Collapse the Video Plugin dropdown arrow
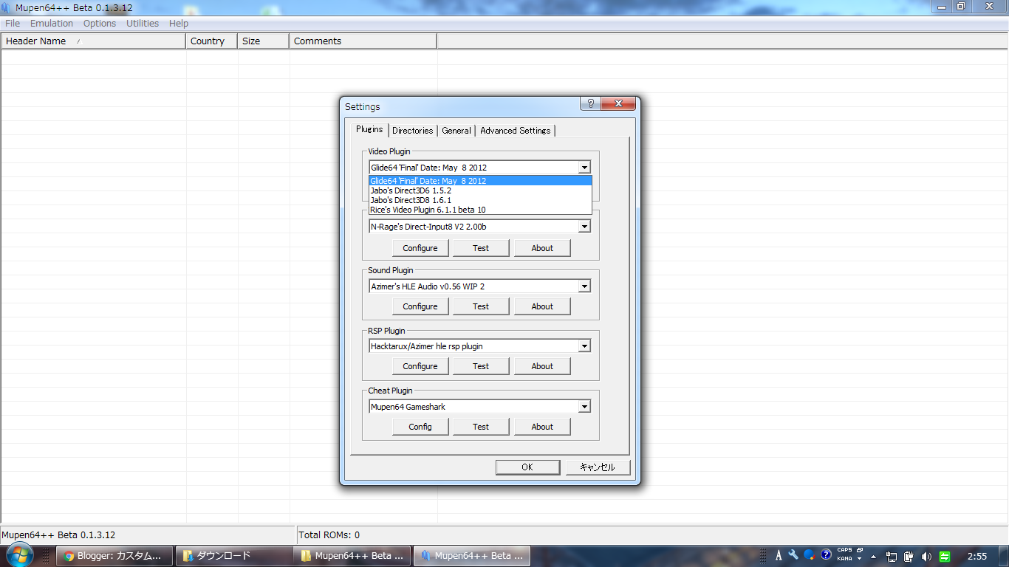This screenshot has width=1009, height=567. [584, 168]
